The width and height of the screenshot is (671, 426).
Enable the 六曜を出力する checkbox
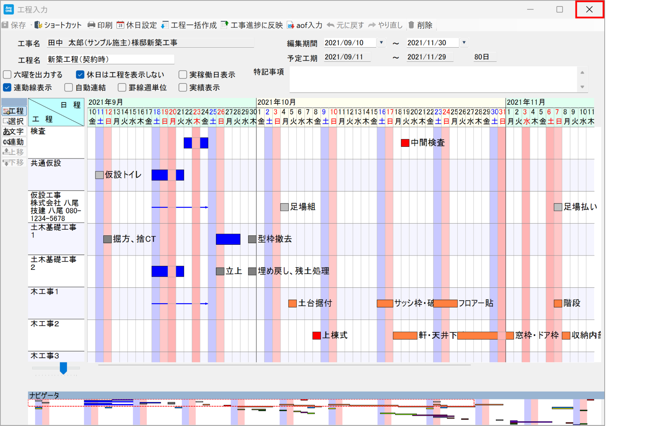coord(7,75)
